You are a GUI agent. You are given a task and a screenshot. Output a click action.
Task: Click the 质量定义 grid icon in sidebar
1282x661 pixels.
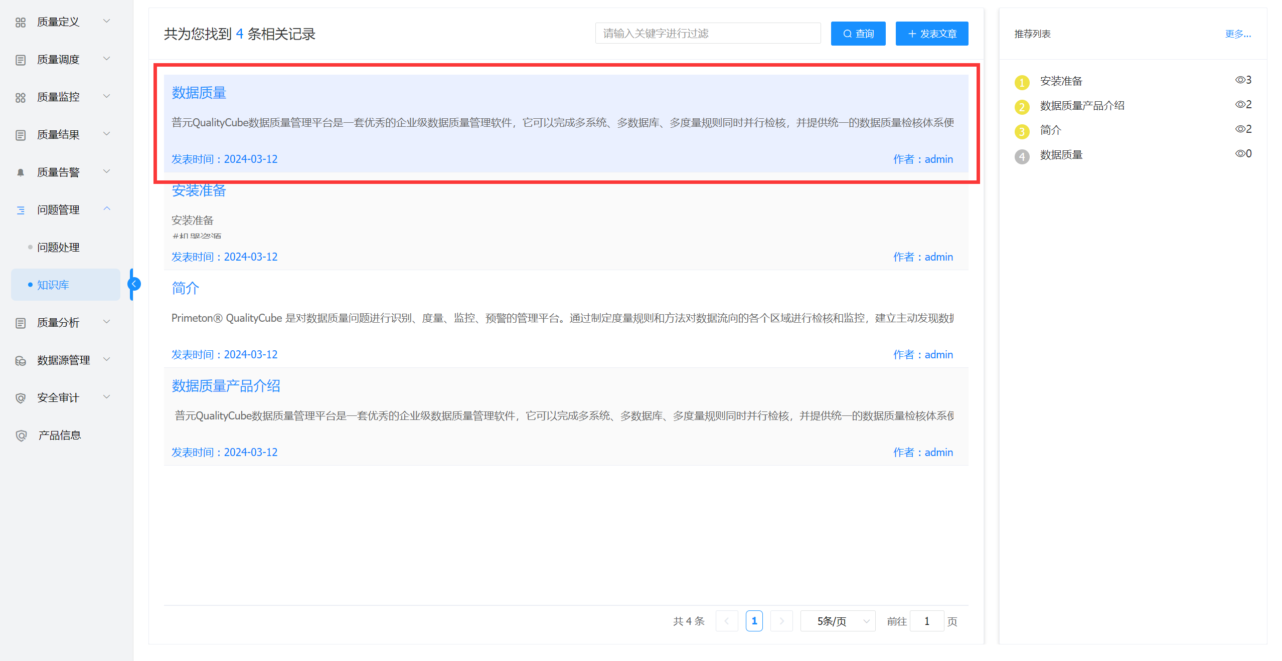(x=20, y=22)
